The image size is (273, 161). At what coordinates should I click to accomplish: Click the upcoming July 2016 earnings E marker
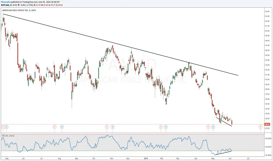click(x=260, y=127)
